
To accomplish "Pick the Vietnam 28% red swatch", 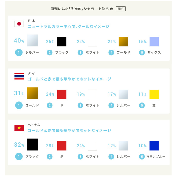I will (x=62, y=146).
